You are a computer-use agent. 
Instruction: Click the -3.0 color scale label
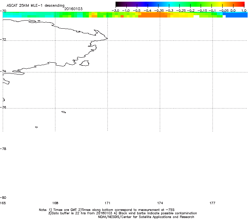(x=115, y=11)
